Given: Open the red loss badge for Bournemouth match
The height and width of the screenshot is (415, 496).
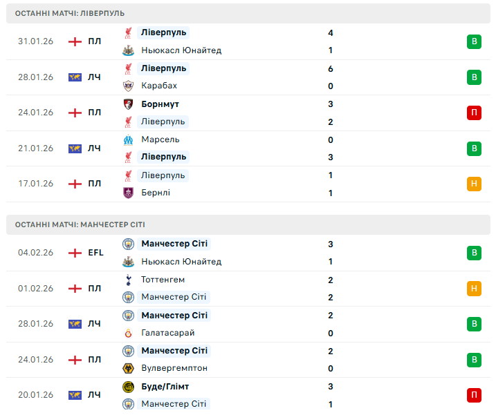Looking at the screenshot, I should [x=474, y=113].
